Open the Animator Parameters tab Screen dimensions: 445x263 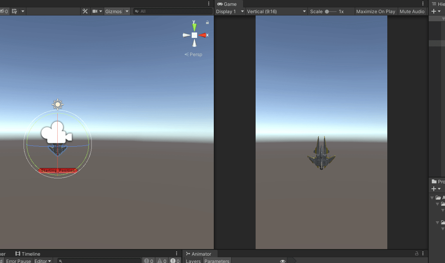pos(217,261)
